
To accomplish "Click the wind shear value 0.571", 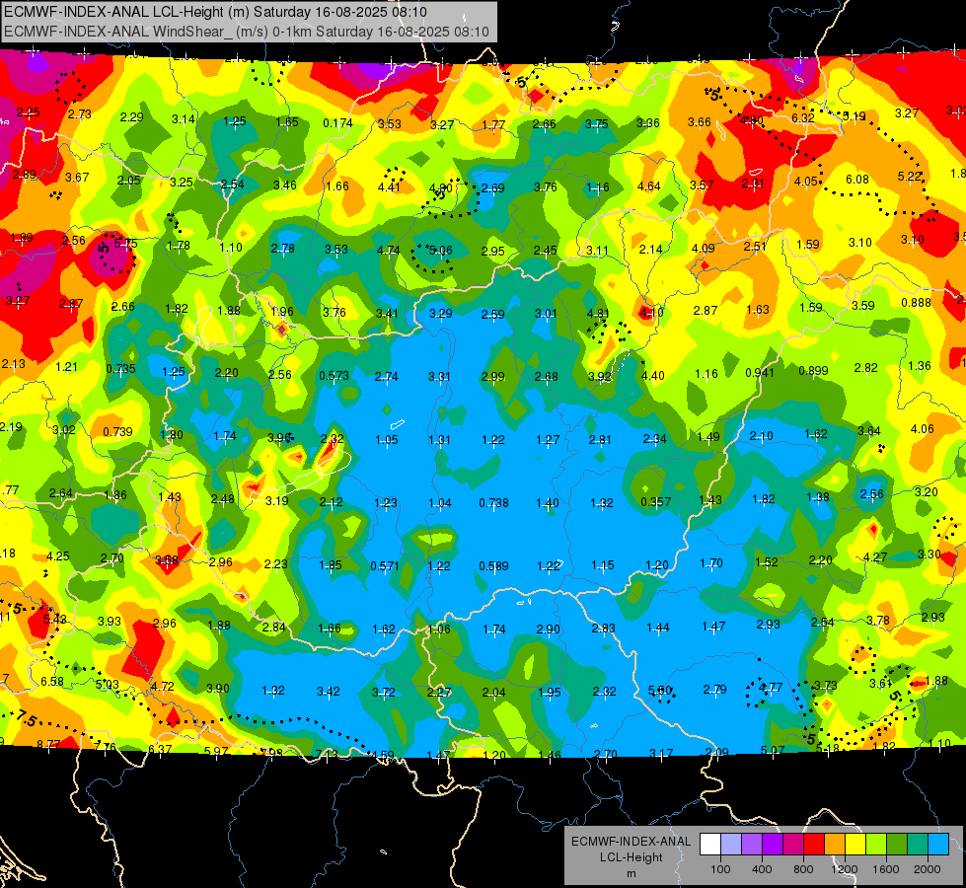I will tap(385, 565).
